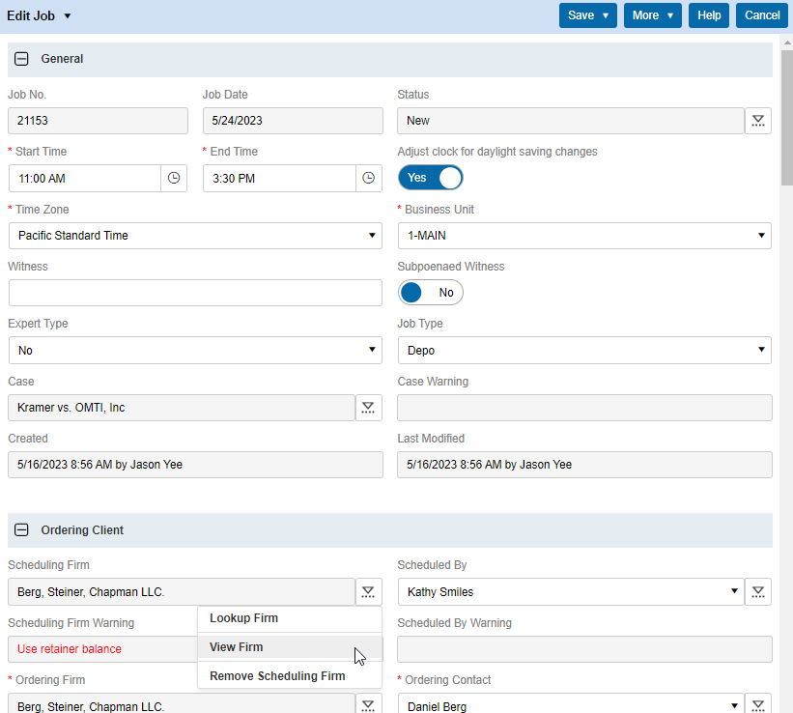
Task: Choose Remove Scheduling Firm menu option
Action: 277,676
